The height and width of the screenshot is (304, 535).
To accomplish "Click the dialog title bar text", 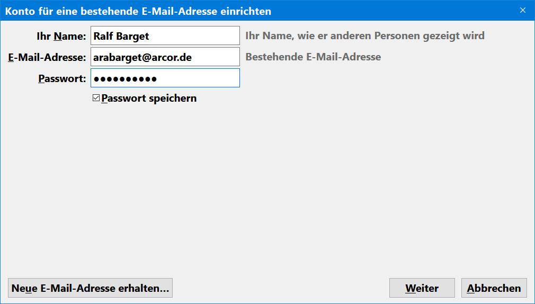I will click(138, 11).
